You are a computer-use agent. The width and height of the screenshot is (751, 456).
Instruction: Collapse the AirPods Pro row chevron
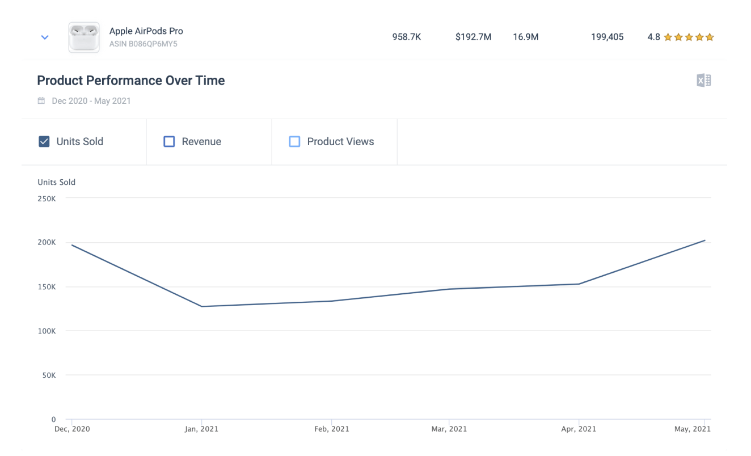tap(45, 37)
